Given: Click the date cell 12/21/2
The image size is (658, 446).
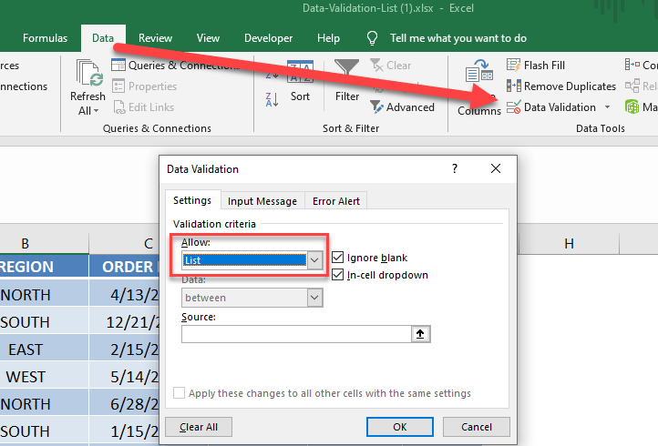Looking at the screenshot, I should tap(124, 322).
